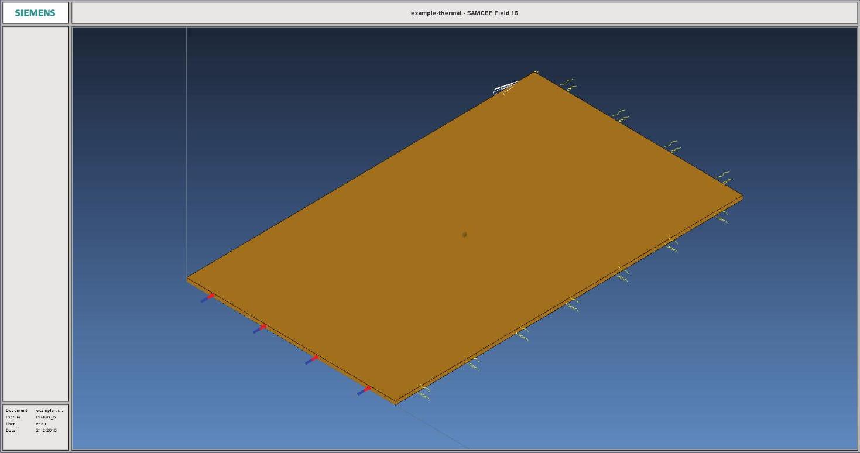Click the date value 21-2-2015

(46, 430)
